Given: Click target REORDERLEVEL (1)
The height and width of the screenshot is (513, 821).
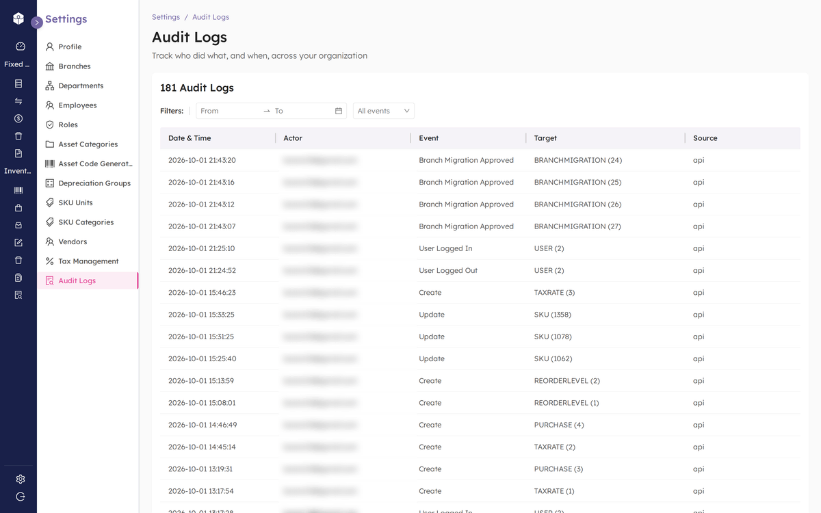Looking at the screenshot, I should point(566,403).
